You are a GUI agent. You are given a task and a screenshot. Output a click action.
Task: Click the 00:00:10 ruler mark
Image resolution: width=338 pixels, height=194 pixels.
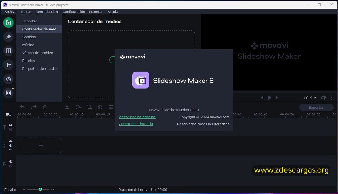coord(77,114)
